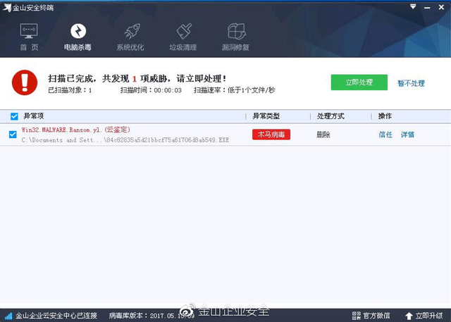Click the 已扫描对象 count text
451x322 pixels.
click(70, 90)
